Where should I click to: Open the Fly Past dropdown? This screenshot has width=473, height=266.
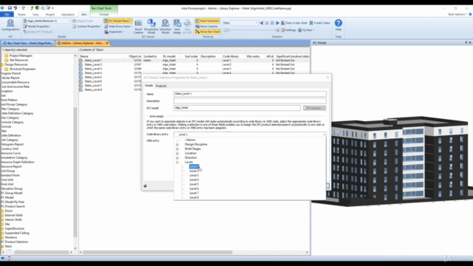(306, 30)
